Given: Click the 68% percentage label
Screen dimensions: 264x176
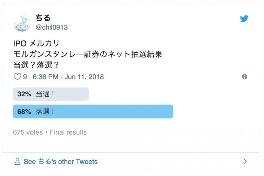Looking at the screenshot, I should coord(24,112).
